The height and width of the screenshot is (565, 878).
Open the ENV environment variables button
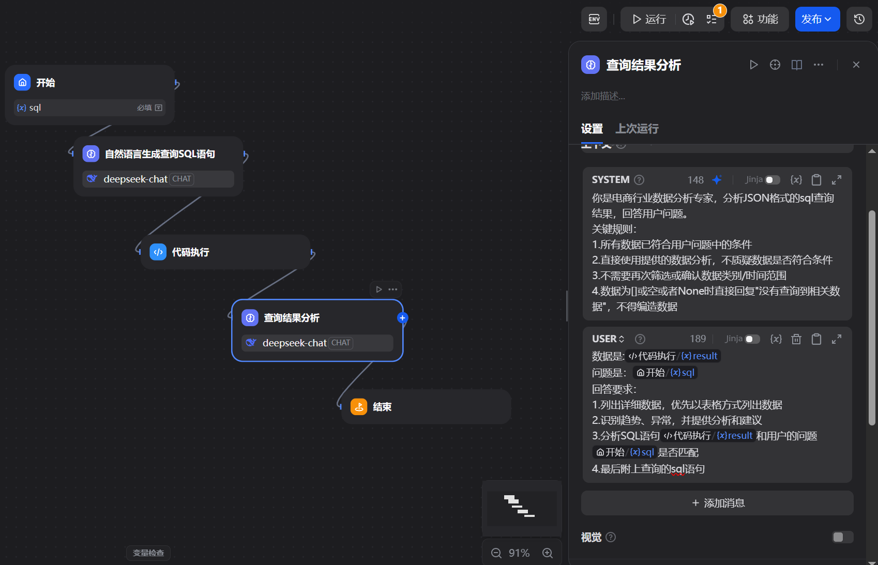(594, 19)
